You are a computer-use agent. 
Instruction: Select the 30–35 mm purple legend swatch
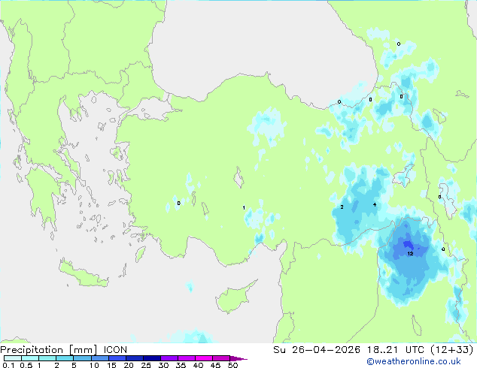169,358
